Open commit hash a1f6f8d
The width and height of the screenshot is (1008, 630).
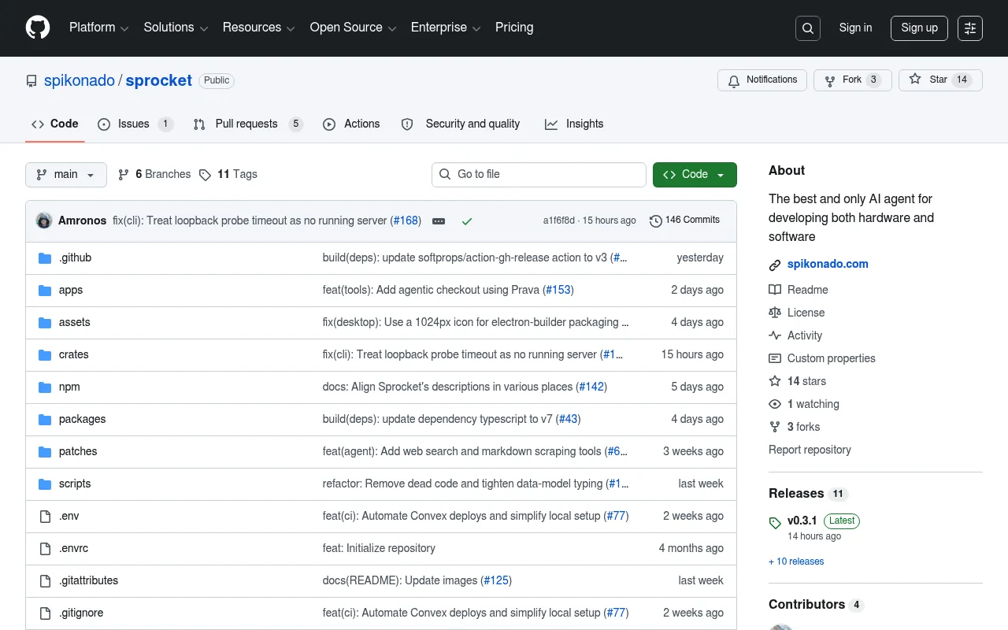[559, 220]
